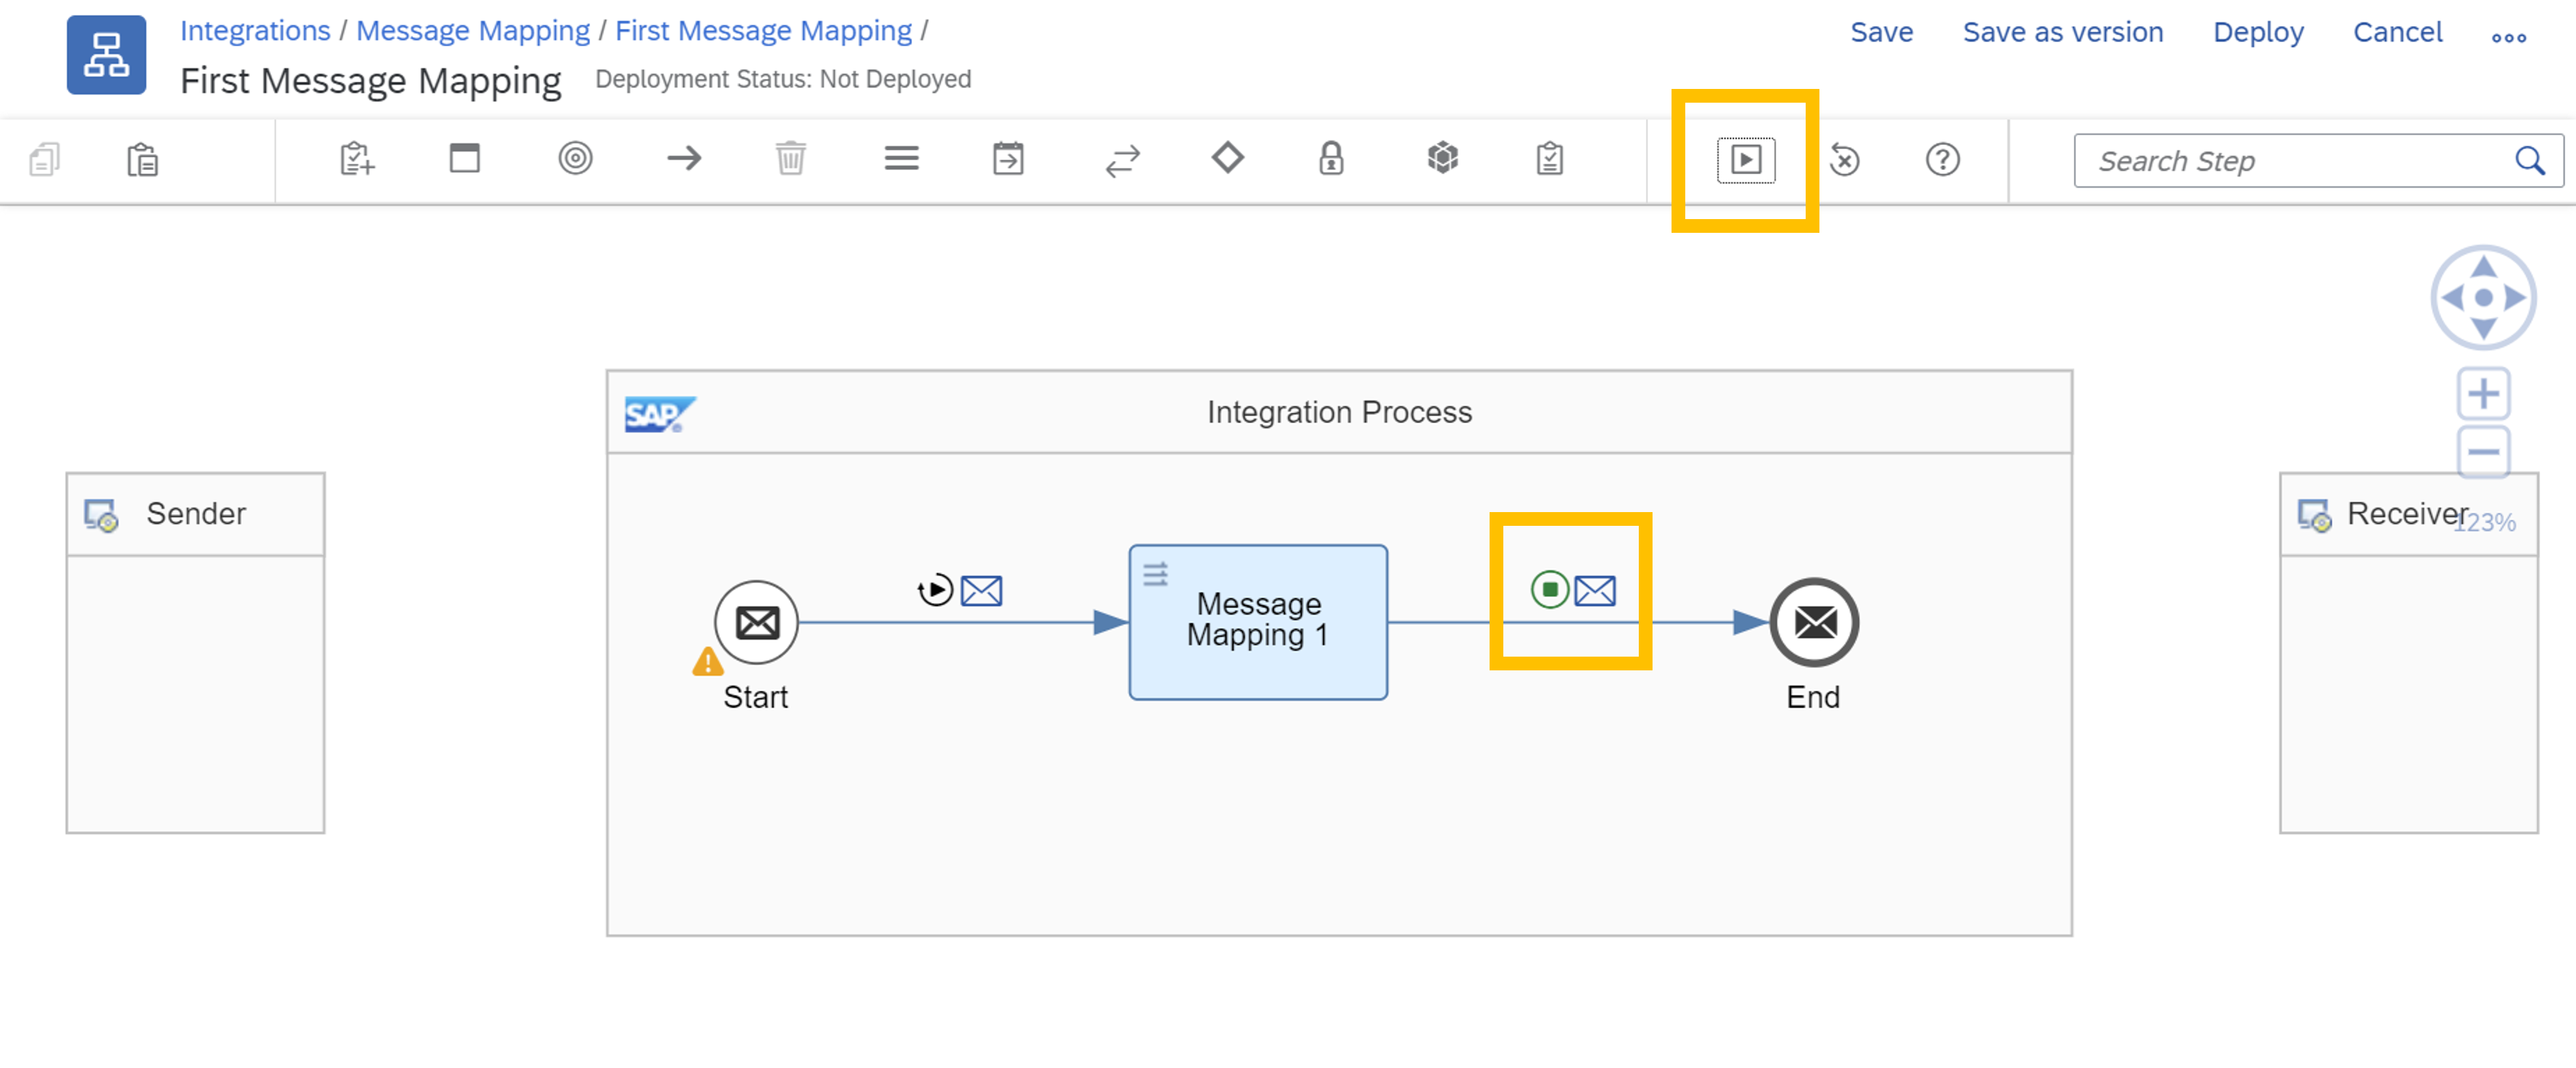Zoom in on the canvas
This screenshot has height=1068, width=2576.
[2484, 392]
